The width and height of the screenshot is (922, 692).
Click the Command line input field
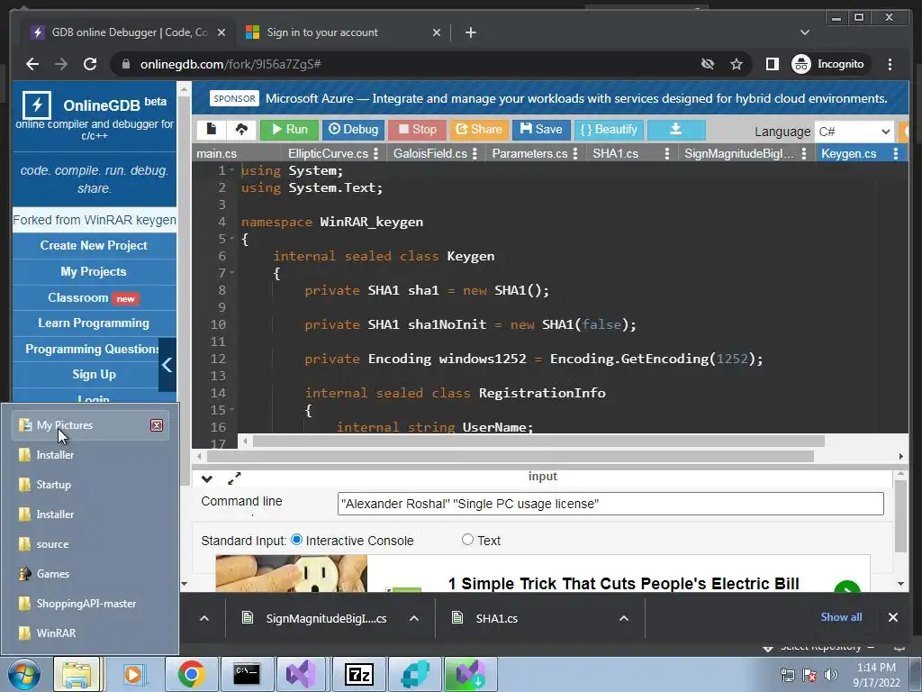(x=610, y=504)
